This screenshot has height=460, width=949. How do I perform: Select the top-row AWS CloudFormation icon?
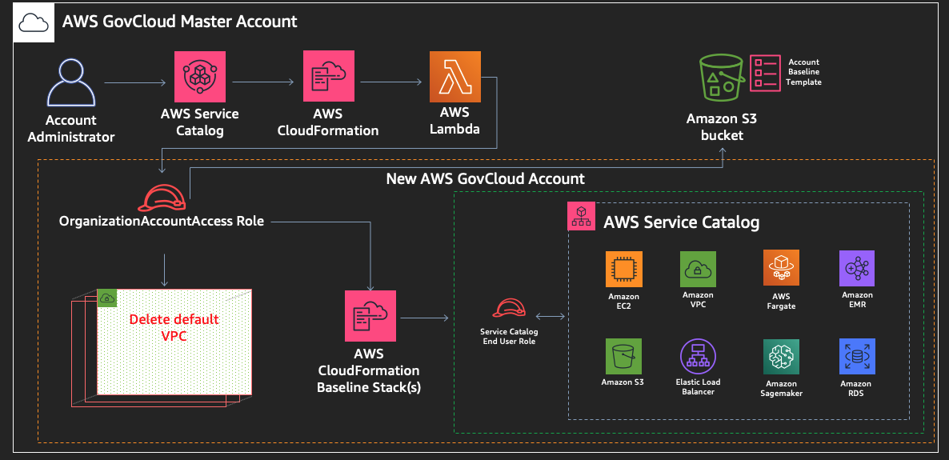coord(329,76)
